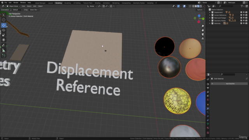249x140 pixels.
Task: Open the Window menu
Action: tap(23, 3)
